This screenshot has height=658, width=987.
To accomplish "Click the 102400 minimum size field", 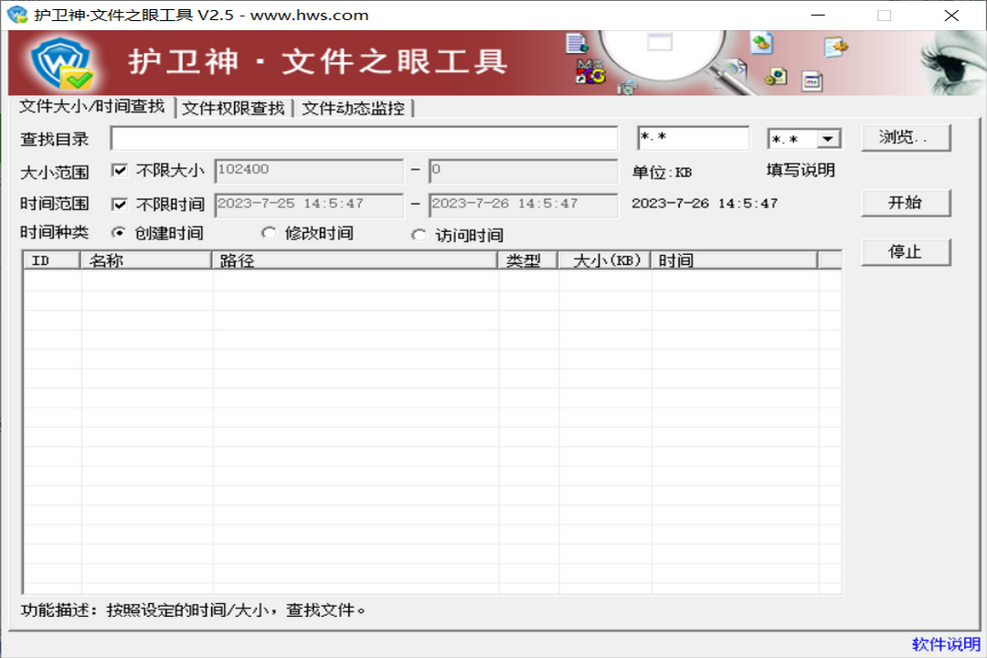I will pos(309,171).
